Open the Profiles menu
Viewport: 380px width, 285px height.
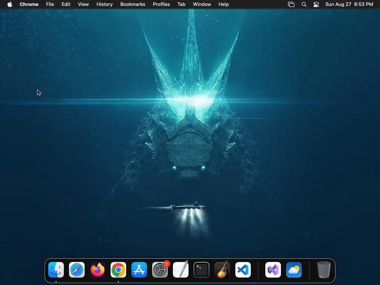pos(161,4)
